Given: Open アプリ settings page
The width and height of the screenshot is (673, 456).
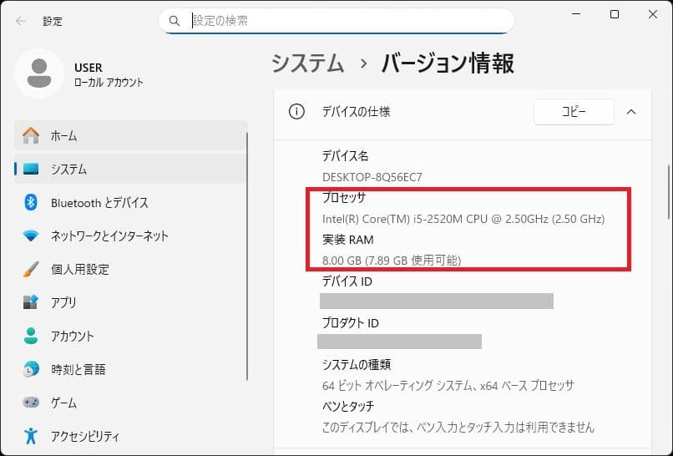Looking at the screenshot, I should click(131, 302).
